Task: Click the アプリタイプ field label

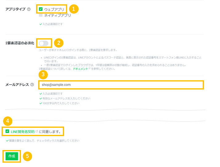Action: 16,9
